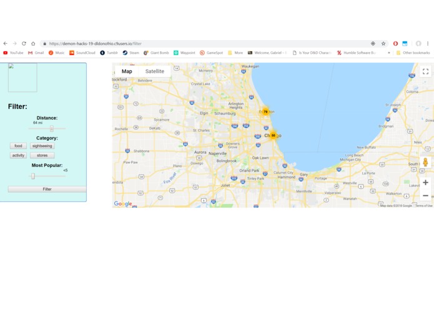Open Humble Software Bundle bookmark
This screenshot has height=309, width=434.
tap(356, 53)
